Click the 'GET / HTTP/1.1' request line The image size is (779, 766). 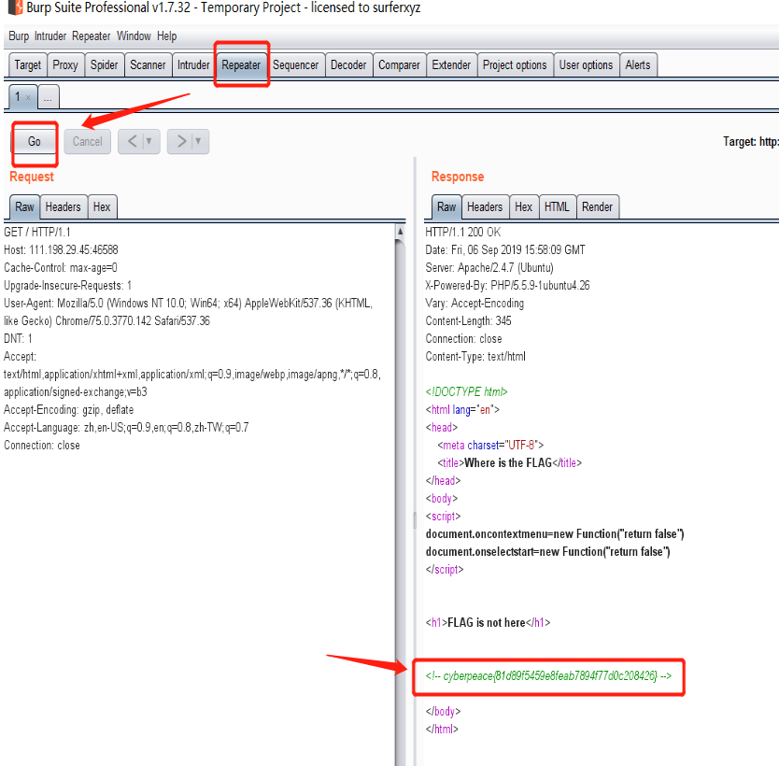(x=37, y=232)
